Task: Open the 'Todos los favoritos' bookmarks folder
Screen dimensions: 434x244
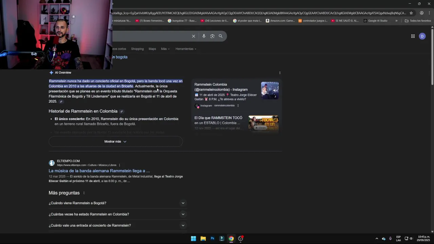Action: click(x=418, y=21)
